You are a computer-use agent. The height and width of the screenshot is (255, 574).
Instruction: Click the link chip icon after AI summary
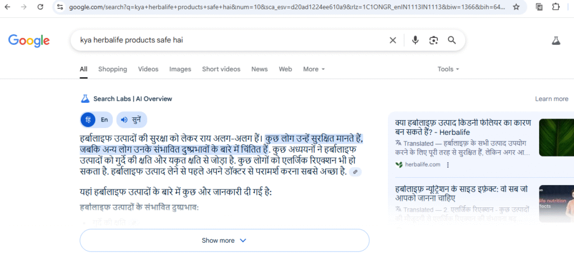pyautogui.click(x=355, y=172)
